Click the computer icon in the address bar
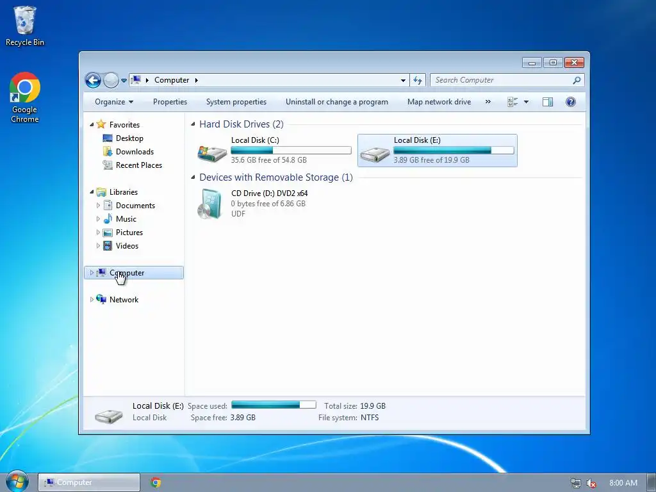The height and width of the screenshot is (492, 656). [x=136, y=79]
